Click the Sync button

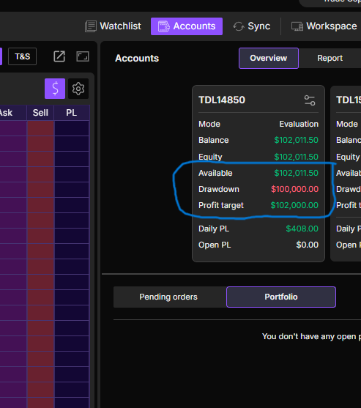coord(251,26)
